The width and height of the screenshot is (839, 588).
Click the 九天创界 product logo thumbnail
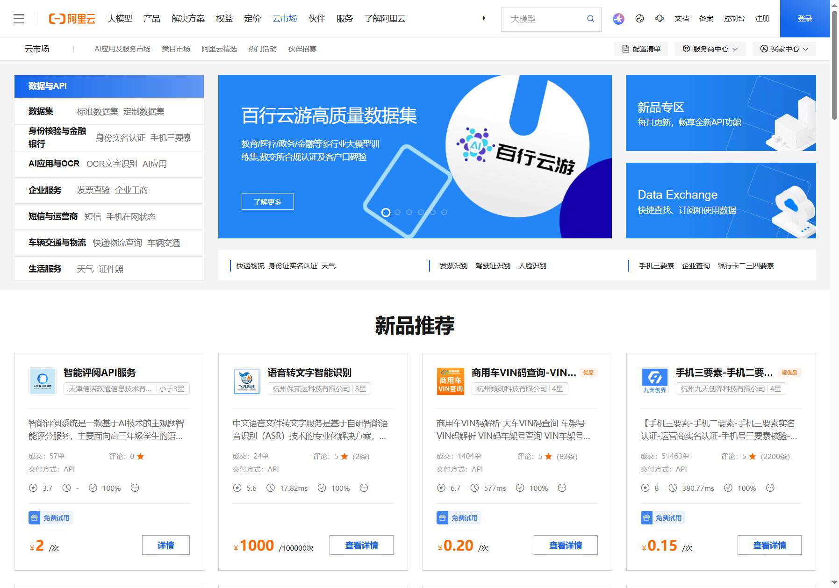pyautogui.click(x=654, y=381)
